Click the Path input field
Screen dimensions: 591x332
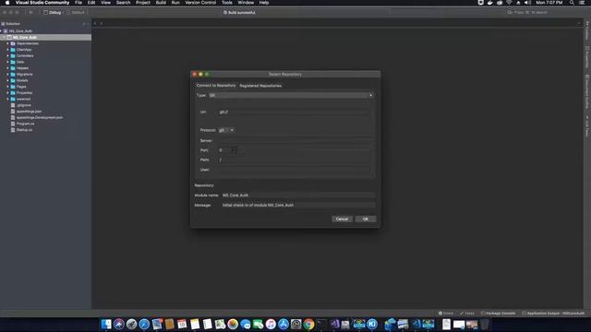tap(294, 160)
